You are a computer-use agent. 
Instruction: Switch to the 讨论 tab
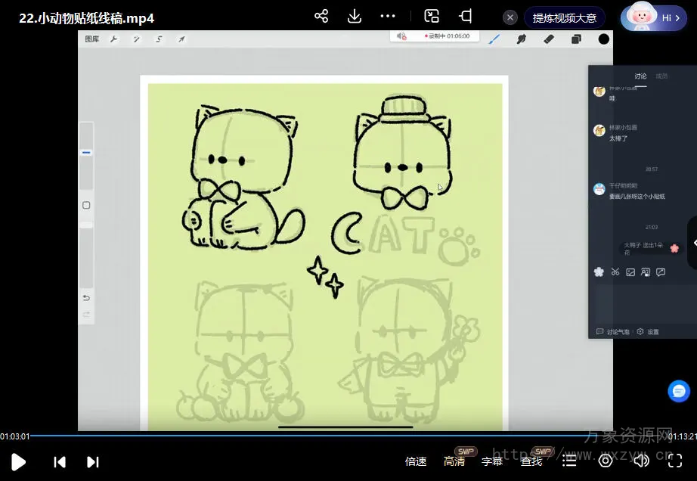(x=640, y=76)
